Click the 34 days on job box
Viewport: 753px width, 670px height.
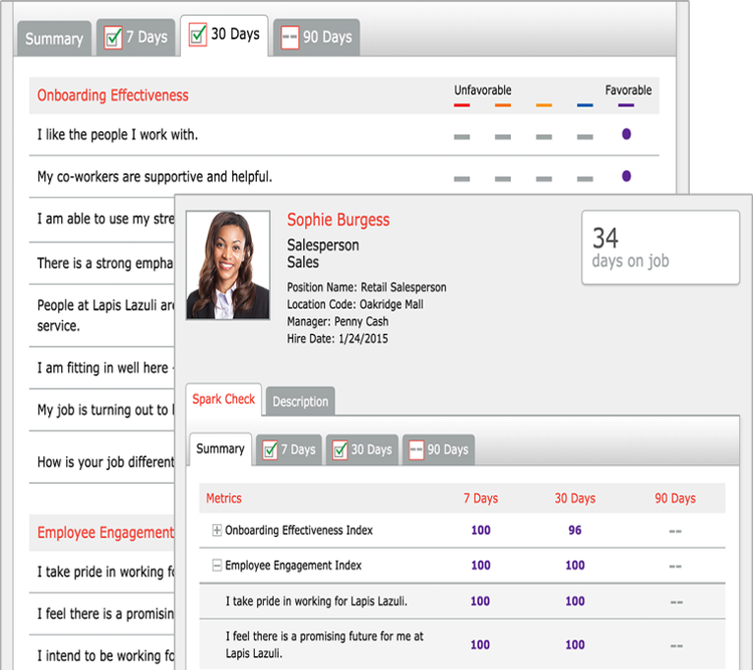(x=659, y=247)
